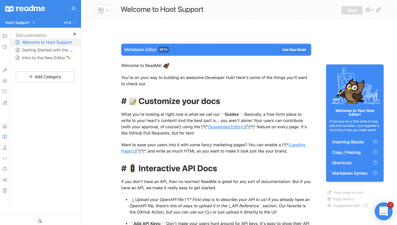Viewport: 397px width, 225px height.
Task: Click help icon beside Copy / Pasting
Action: [375, 152]
